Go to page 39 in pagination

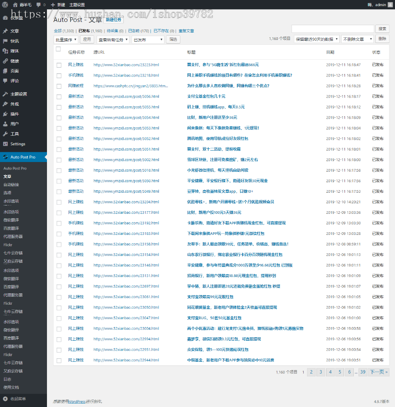[x=363, y=372]
